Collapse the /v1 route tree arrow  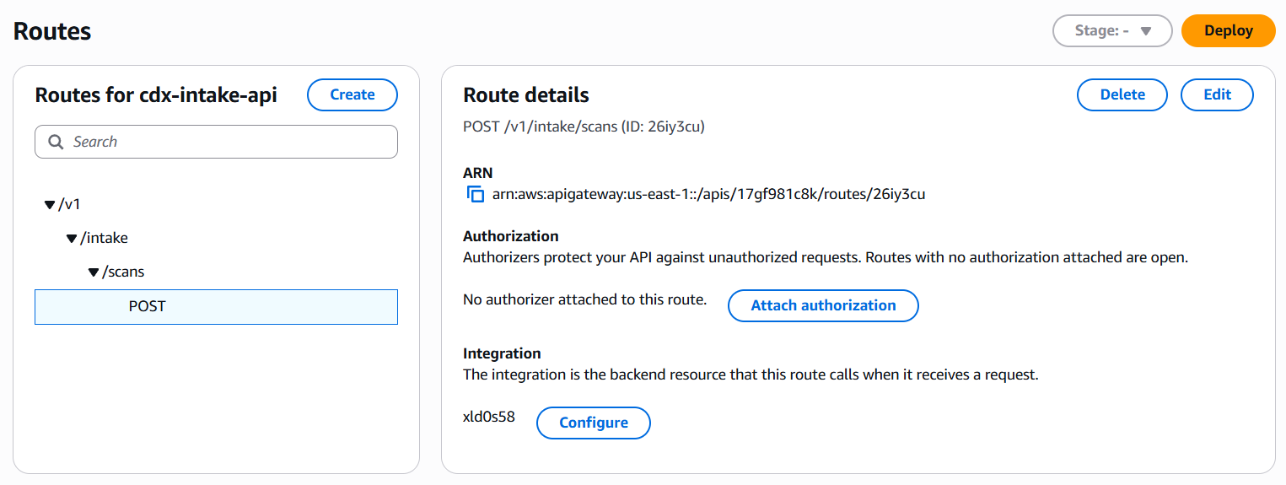[50, 205]
